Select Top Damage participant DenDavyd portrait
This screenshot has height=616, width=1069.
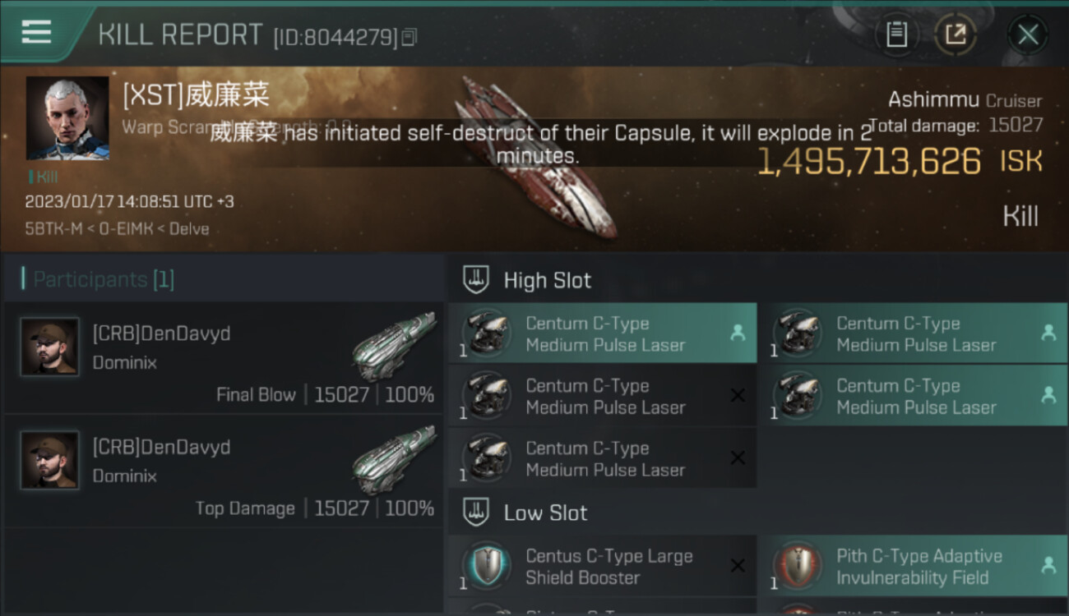(49, 460)
